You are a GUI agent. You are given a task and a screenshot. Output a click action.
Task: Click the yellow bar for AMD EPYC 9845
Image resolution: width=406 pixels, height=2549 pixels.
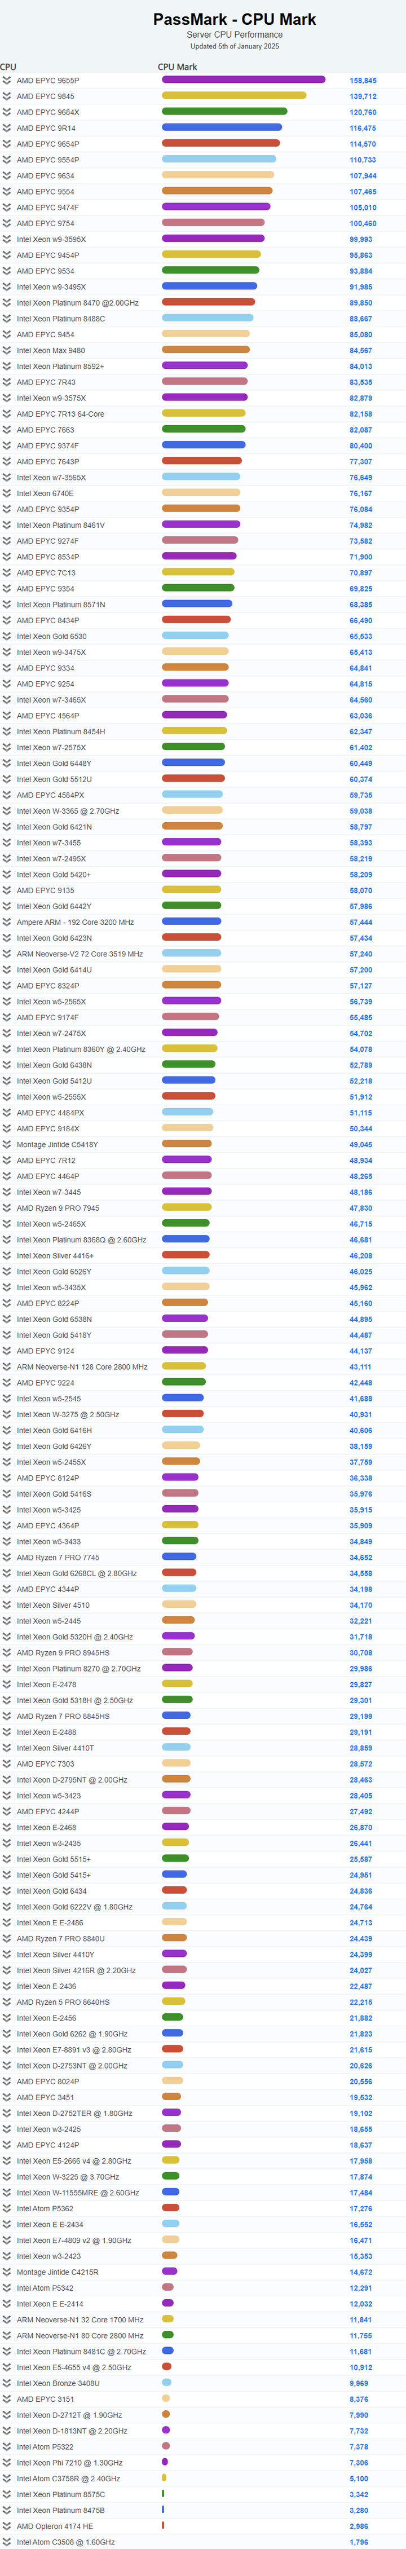point(233,96)
